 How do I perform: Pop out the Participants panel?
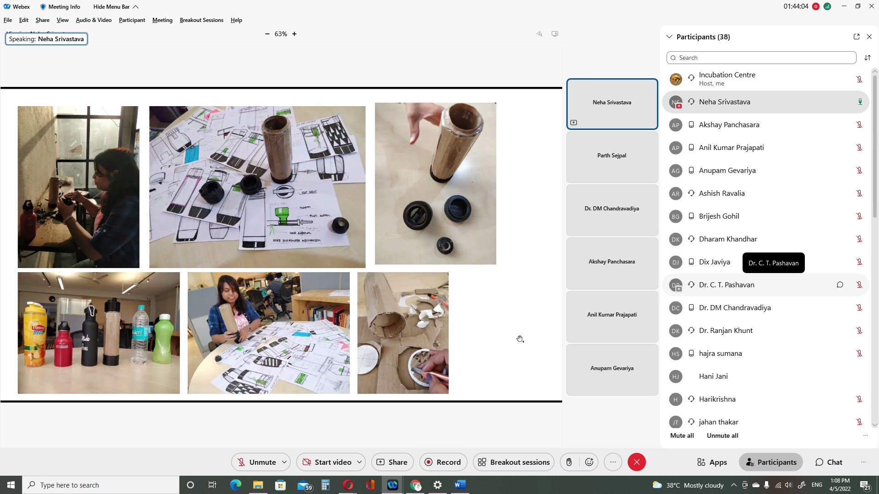(856, 37)
